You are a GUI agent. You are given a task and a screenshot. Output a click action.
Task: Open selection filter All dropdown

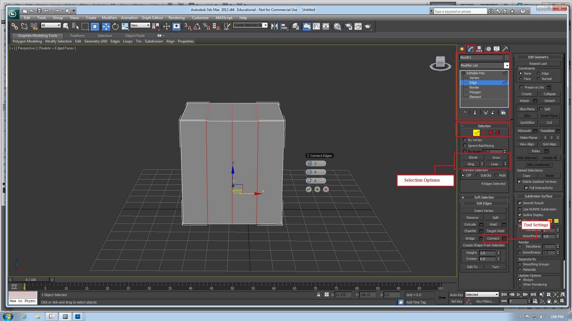(x=51, y=25)
